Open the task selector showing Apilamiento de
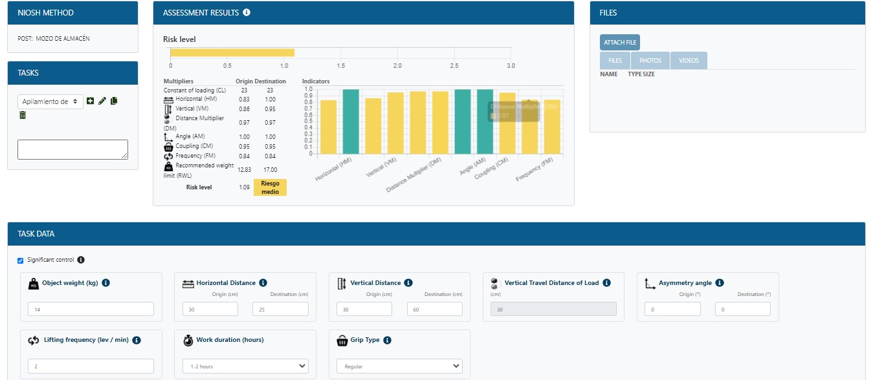This screenshot has height=380, width=873. click(x=50, y=101)
